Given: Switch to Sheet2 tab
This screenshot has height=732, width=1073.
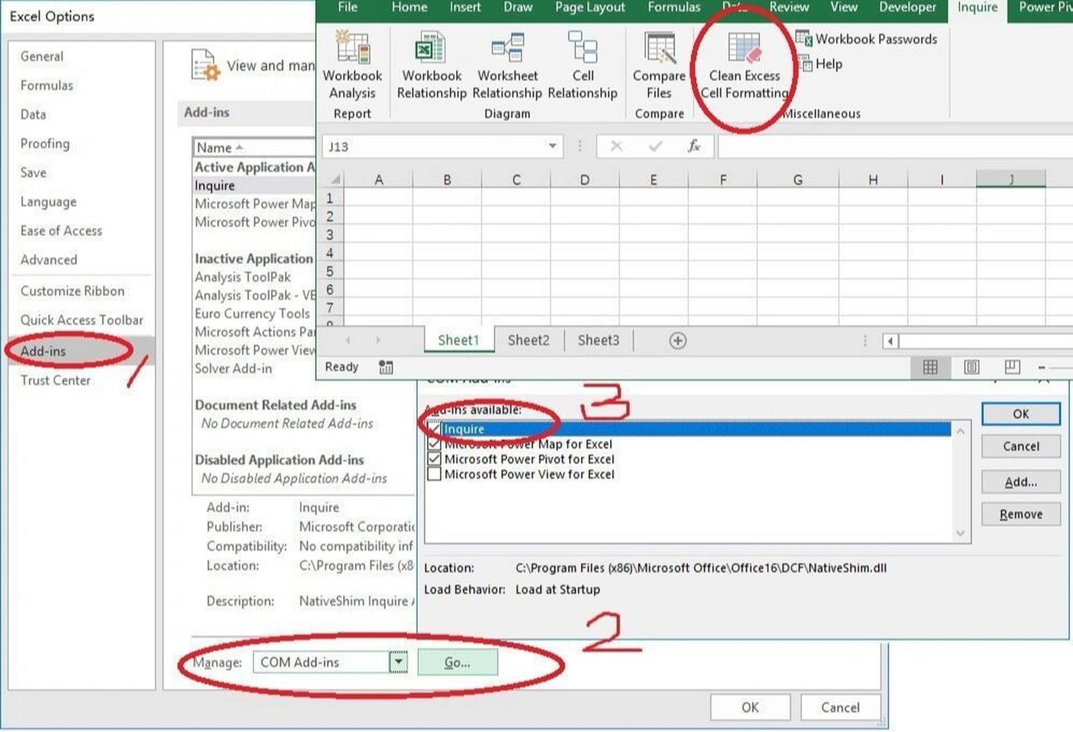Looking at the screenshot, I should pos(528,340).
